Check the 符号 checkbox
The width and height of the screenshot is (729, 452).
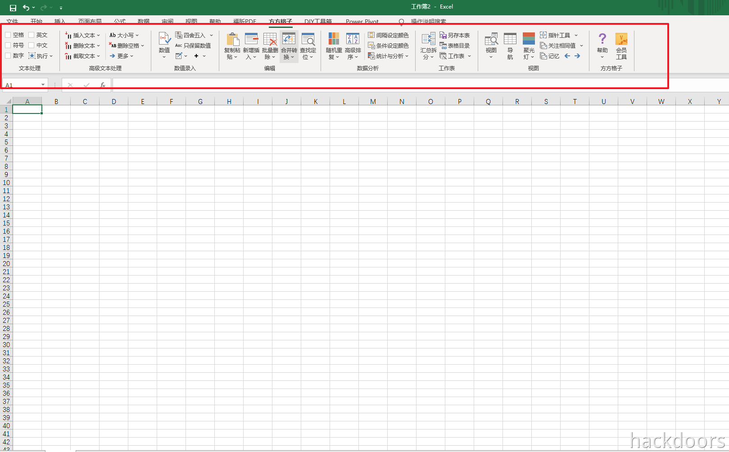[x=8, y=45]
